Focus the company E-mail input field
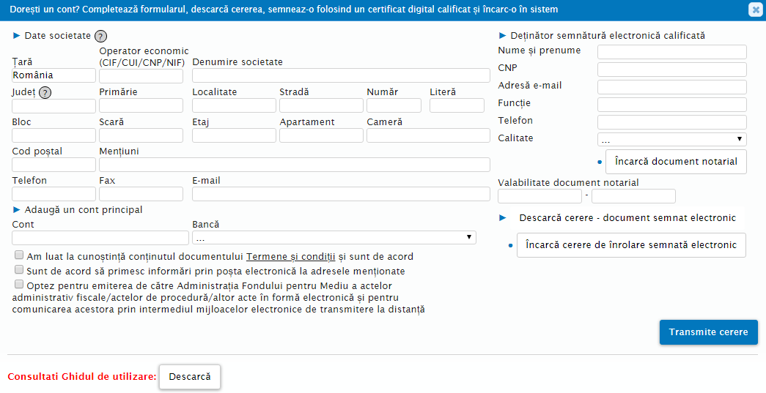The image size is (766, 393). (341, 194)
